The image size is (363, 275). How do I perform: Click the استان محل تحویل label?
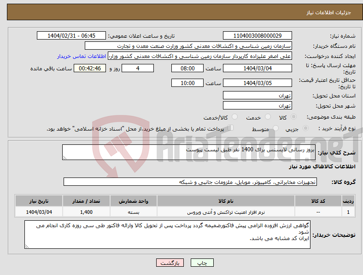click(334, 96)
